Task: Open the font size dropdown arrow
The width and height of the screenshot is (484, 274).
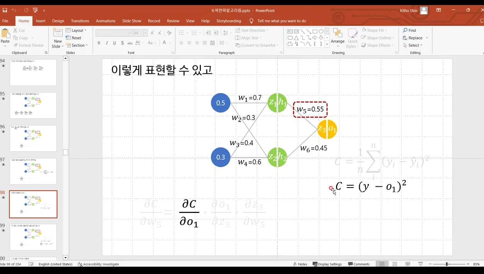Action: 145,33
